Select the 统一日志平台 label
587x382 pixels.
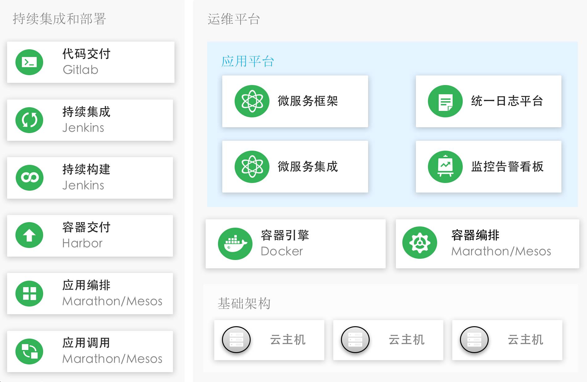[507, 101]
